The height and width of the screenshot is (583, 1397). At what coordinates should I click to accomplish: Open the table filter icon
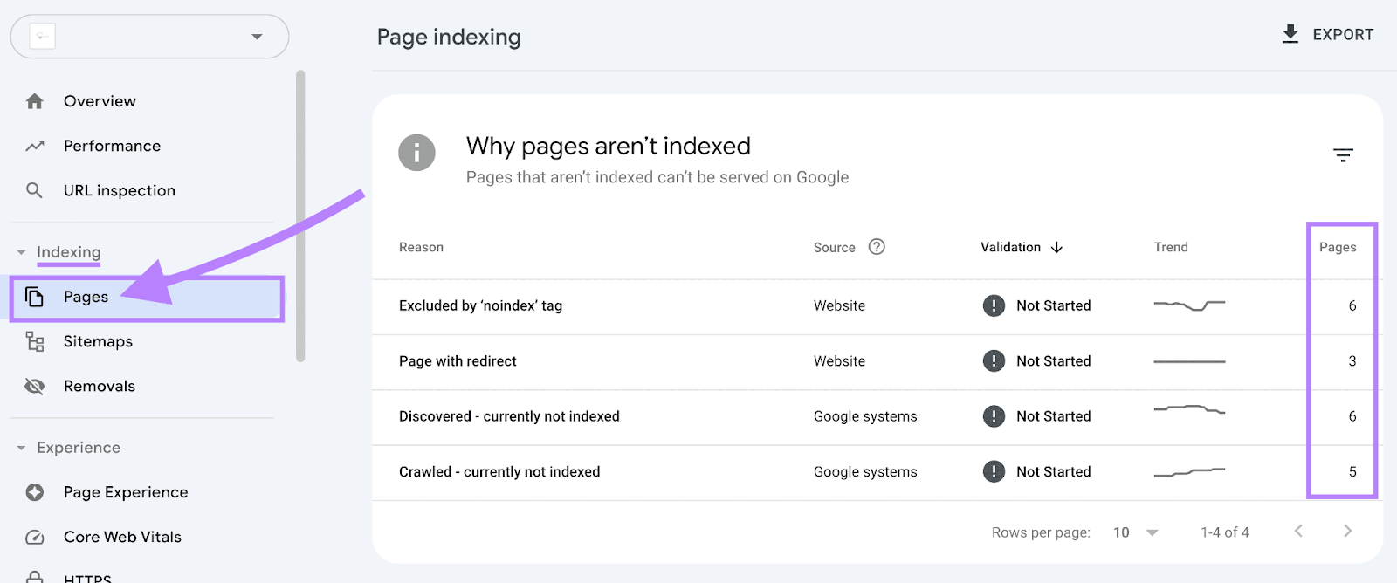click(1343, 155)
